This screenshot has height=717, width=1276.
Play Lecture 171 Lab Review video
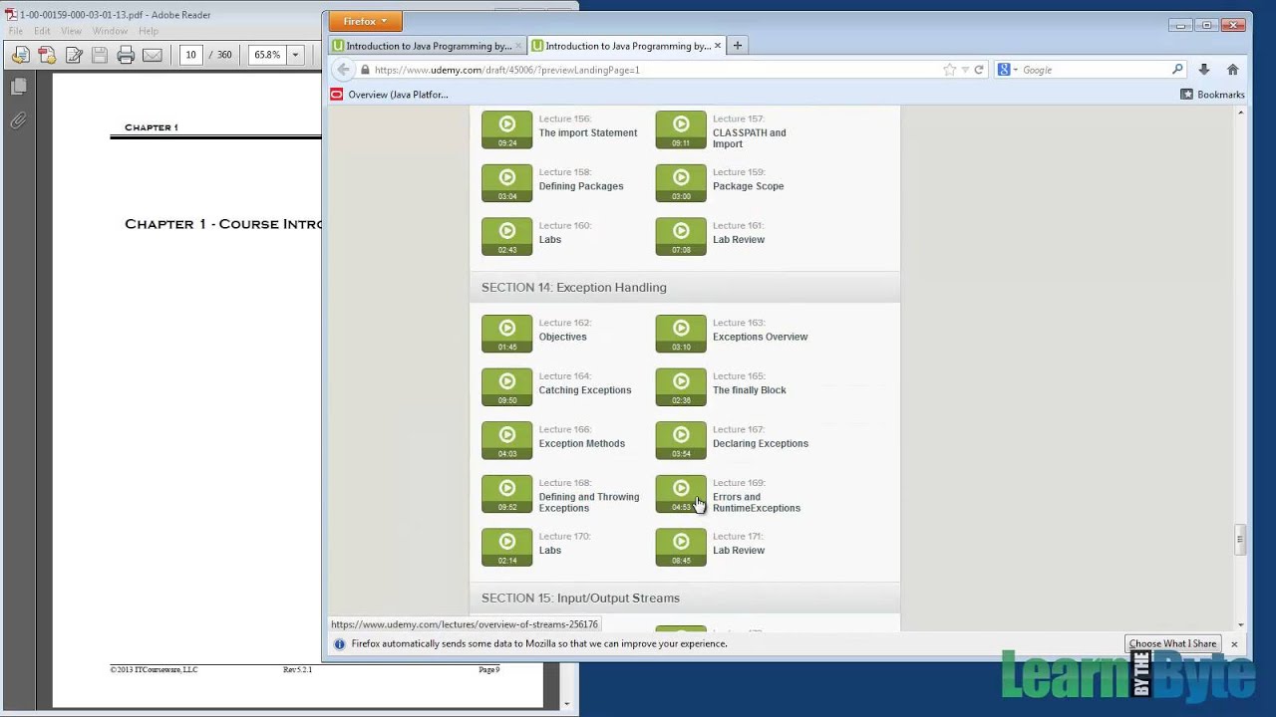[x=681, y=548]
